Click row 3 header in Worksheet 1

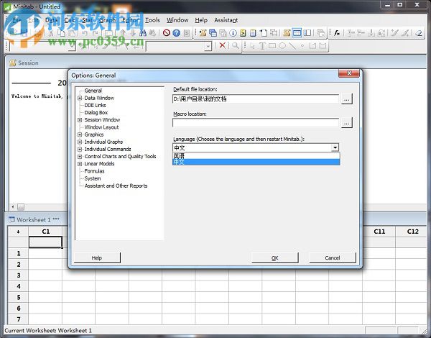point(19,275)
